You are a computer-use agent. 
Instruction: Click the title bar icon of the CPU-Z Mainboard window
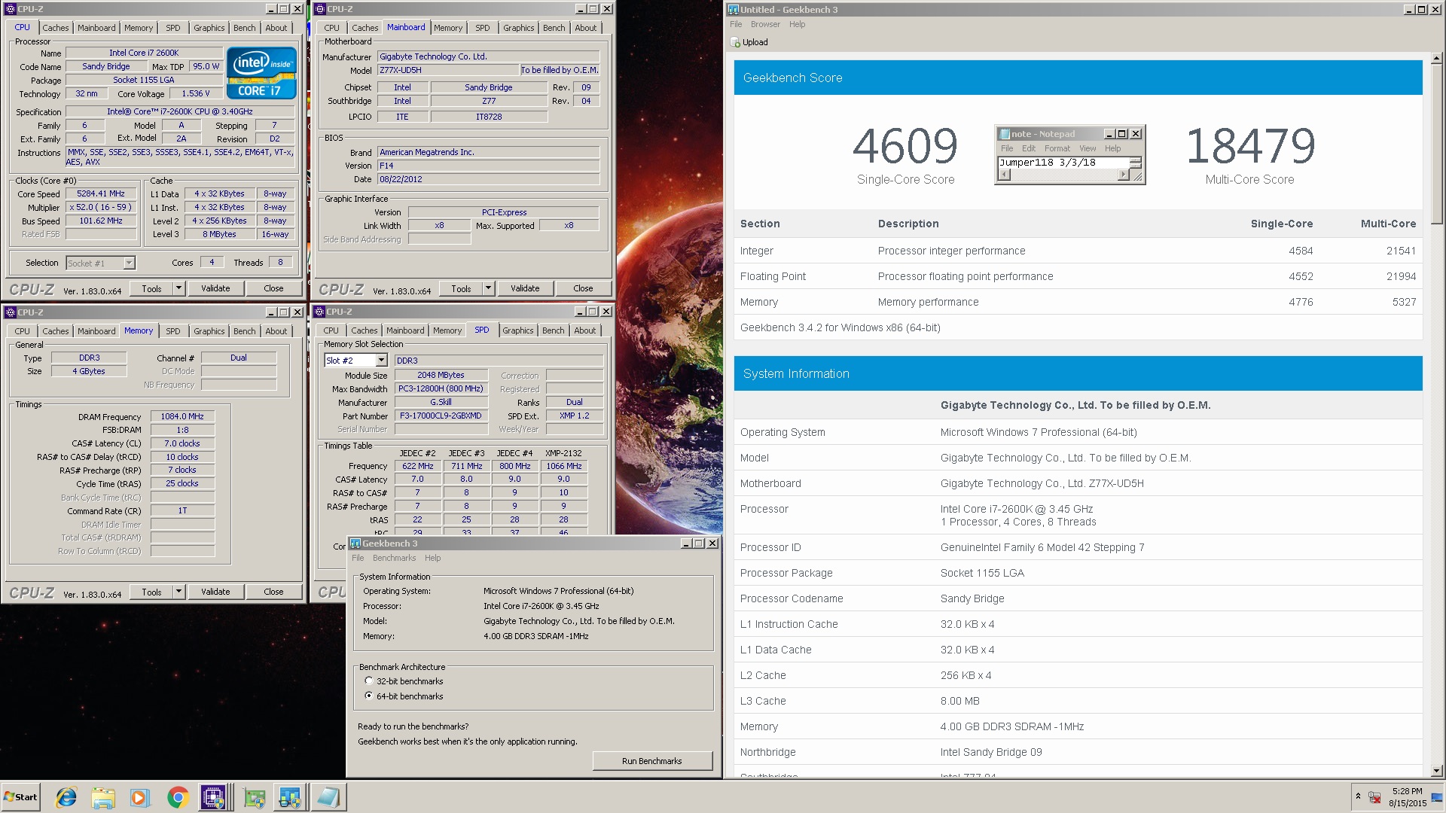coord(319,9)
